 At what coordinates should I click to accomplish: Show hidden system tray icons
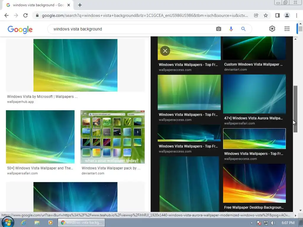click(x=252, y=223)
